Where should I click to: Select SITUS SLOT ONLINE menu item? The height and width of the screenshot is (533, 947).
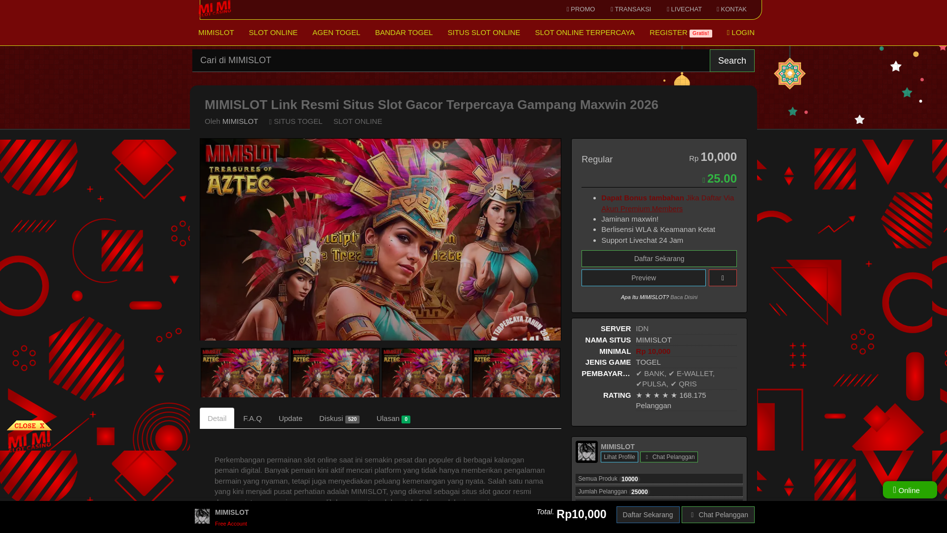pos(484,33)
